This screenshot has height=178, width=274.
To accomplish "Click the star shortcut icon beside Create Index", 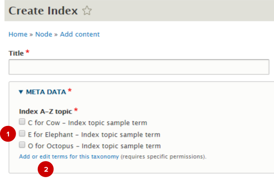I will pyautogui.click(x=87, y=12).
